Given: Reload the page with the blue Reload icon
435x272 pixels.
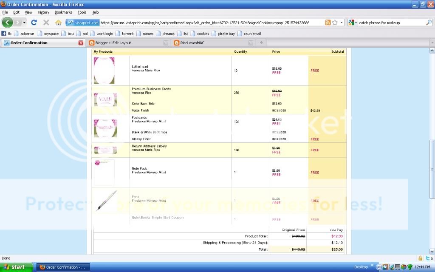Looking at the screenshot, I should [x=34, y=23].
